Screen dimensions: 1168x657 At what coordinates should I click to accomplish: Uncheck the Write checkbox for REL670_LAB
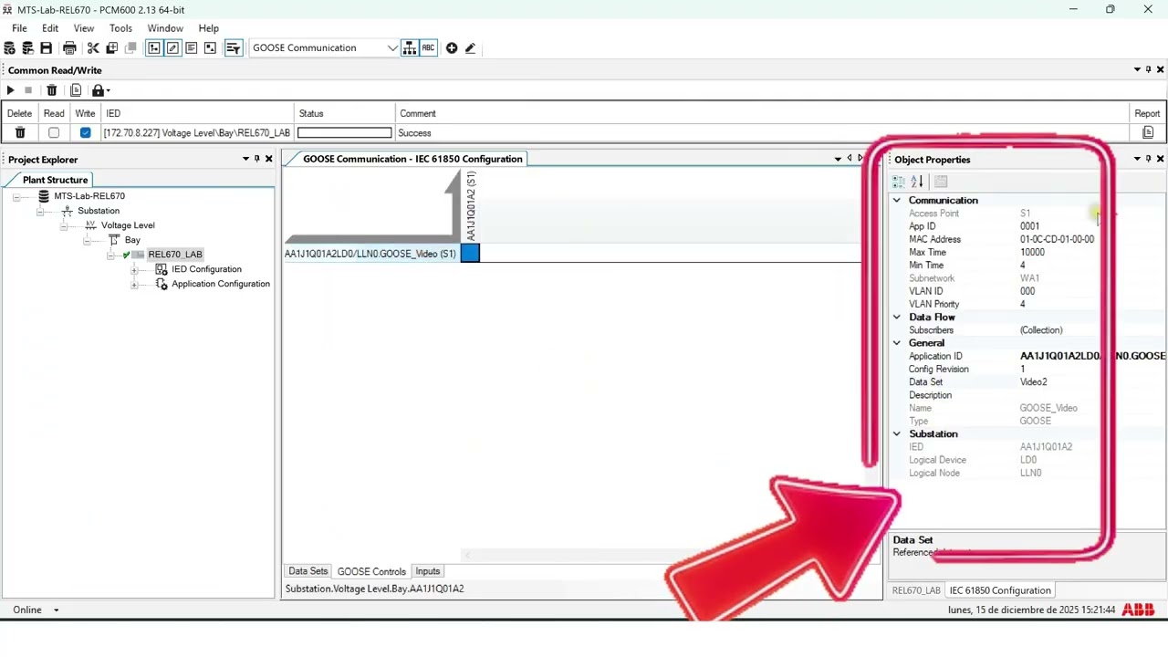(x=85, y=133)
